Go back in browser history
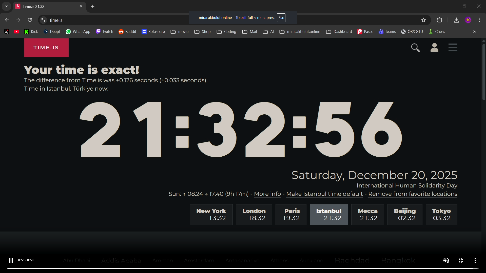The height and width of the screenshot is (273, 486). point(7,20)
